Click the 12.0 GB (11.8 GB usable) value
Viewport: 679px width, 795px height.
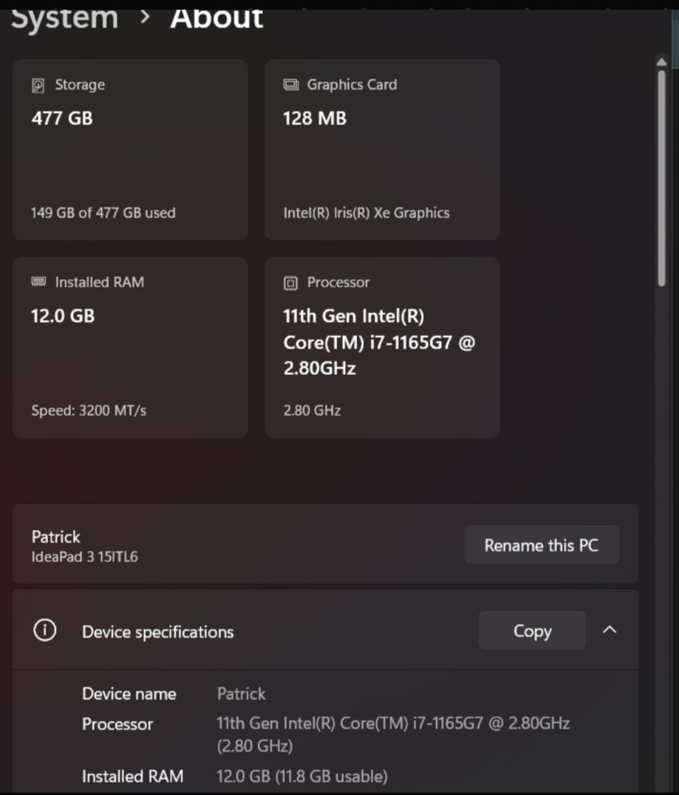pyautogui.click(x=302, y=776)
